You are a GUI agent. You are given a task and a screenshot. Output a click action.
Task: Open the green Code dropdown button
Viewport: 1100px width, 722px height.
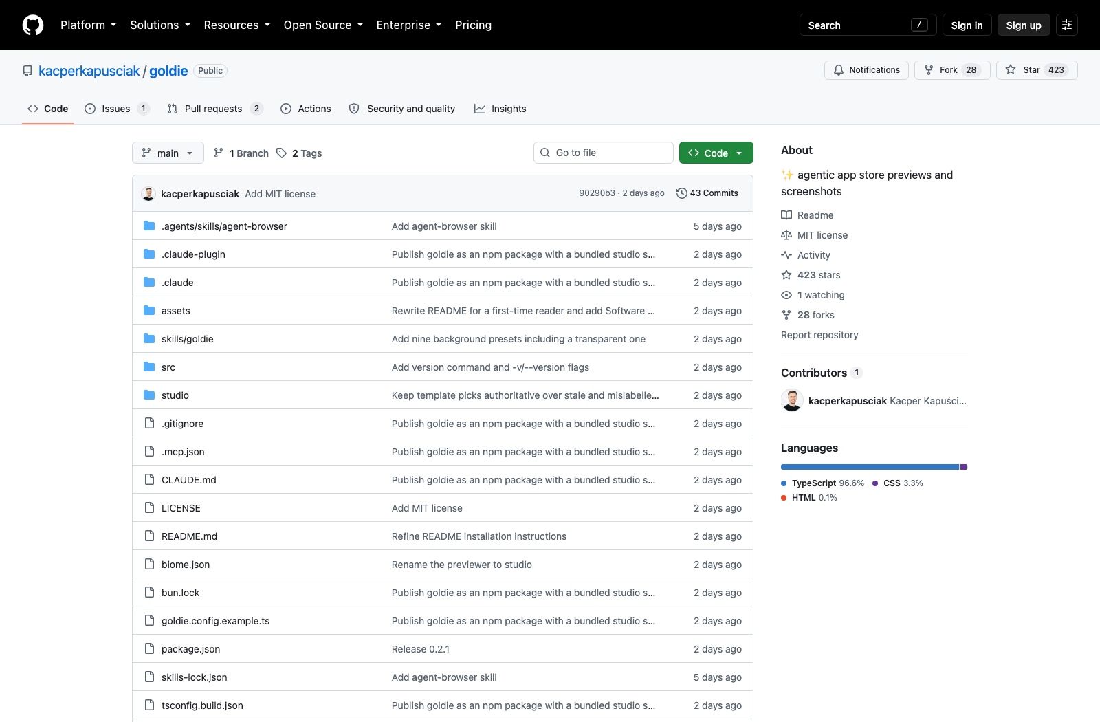[716, 153]
